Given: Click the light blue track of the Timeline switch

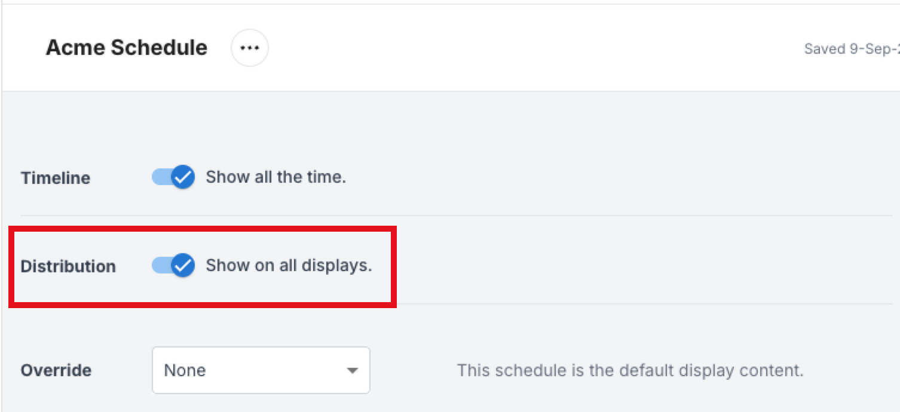Looking at the screenshot, I should (160, 177).
